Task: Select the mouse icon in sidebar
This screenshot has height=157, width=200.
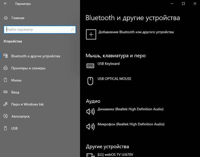Action: [x=5, y=80]
